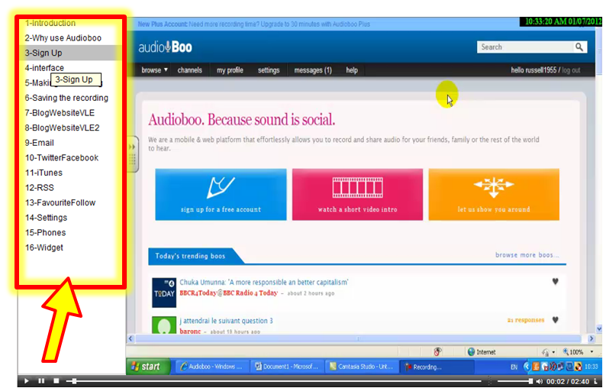Jump to the 16-Widget chapter
603x388 pixels.
pyautogui.click(x=44, y=248)
